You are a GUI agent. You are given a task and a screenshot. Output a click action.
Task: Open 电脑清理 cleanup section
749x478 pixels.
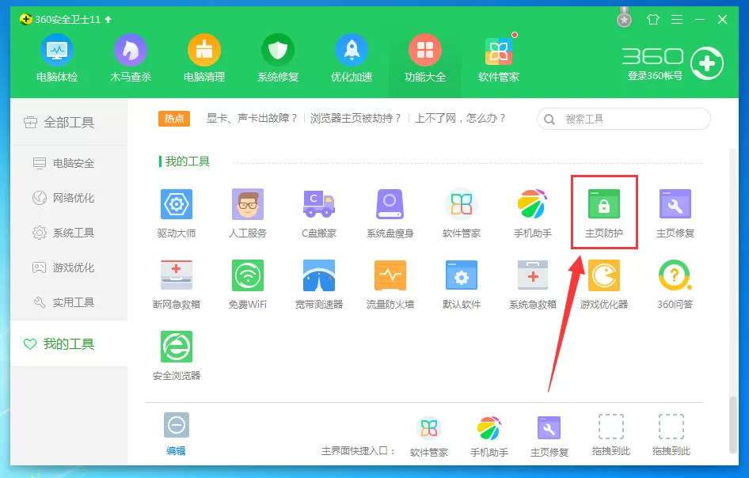(204, 59)
